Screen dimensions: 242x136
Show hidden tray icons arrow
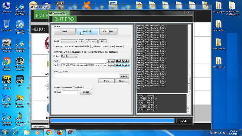tap(207, 133)
